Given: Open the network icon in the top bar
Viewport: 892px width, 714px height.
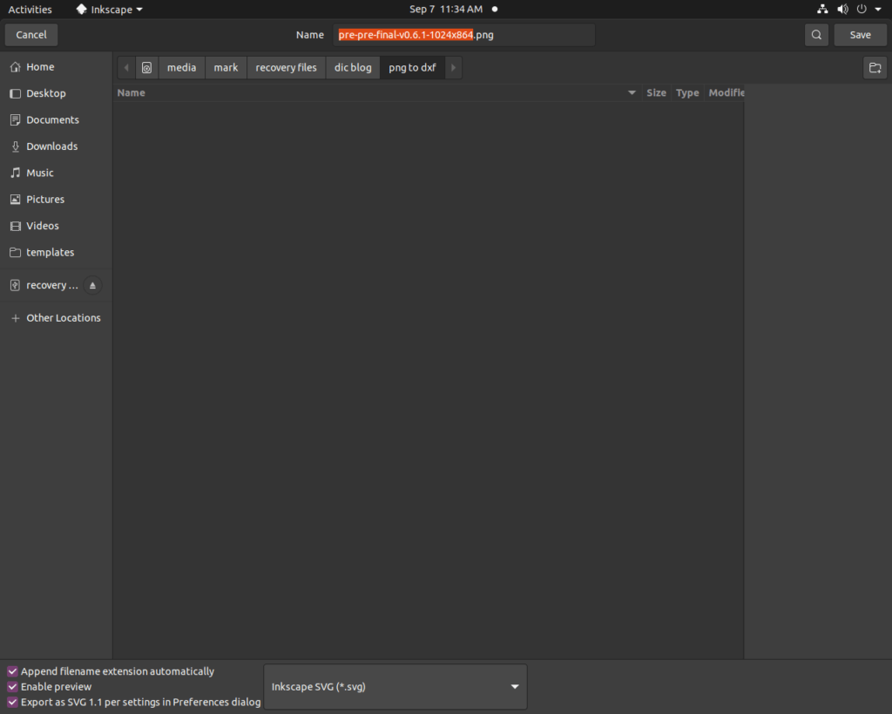Looking at the screenshot, I should coord(822,9).
